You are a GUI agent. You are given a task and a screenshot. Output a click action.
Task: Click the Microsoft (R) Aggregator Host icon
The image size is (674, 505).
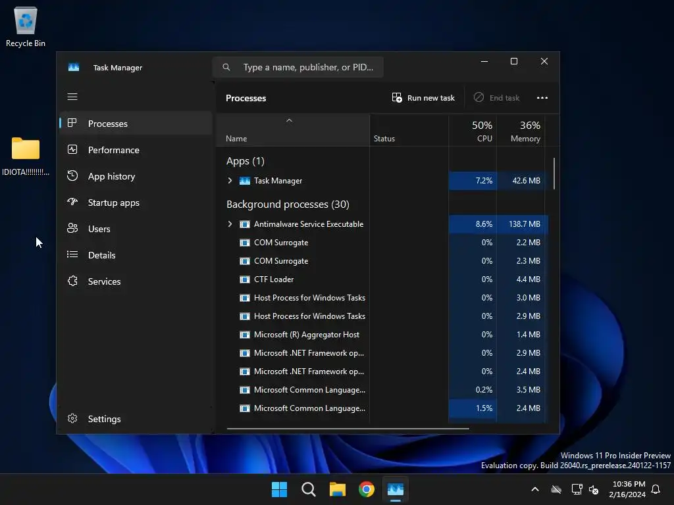(245, 335)
